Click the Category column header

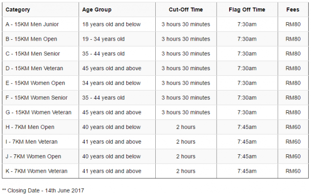click(x=18, y=10)
